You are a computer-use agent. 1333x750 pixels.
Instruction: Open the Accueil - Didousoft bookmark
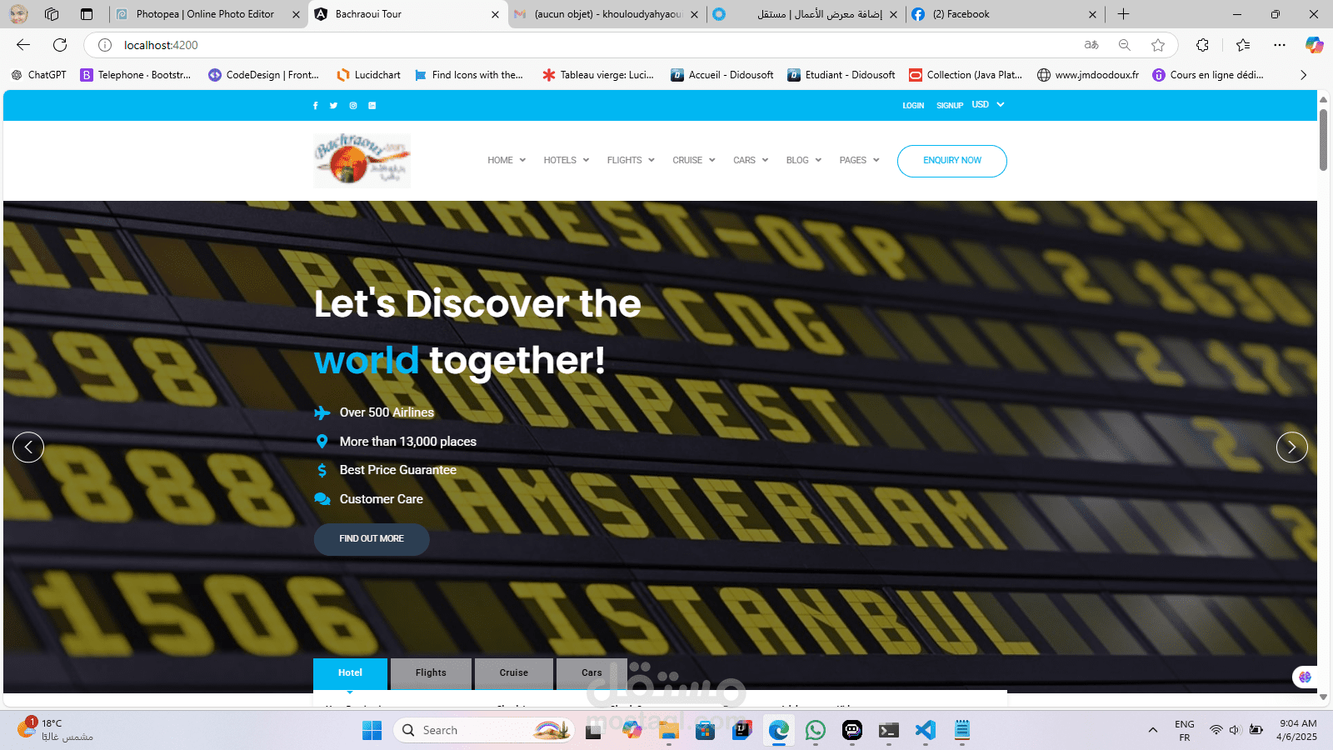[721, 75]
